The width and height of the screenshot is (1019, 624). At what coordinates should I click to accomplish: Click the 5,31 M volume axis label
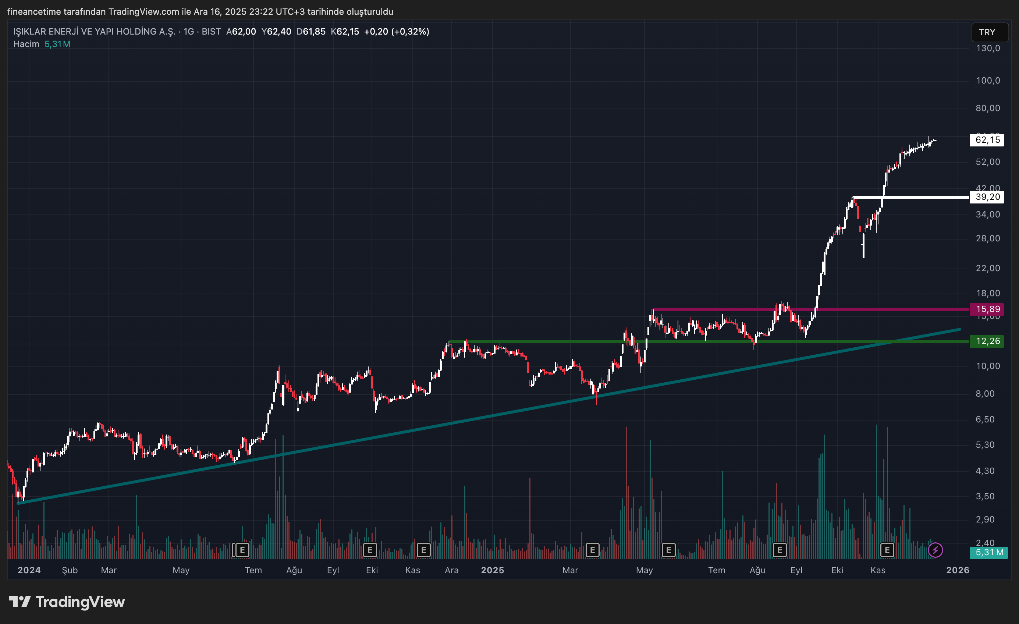click(x=988, y=553)
